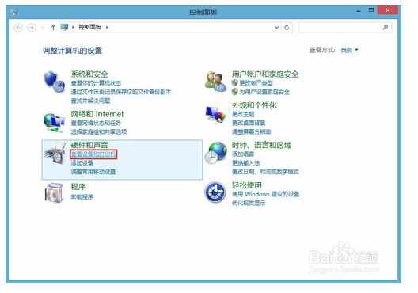Click 查看你的计算机状态 link
418x293 pixels.
point(96,83)
